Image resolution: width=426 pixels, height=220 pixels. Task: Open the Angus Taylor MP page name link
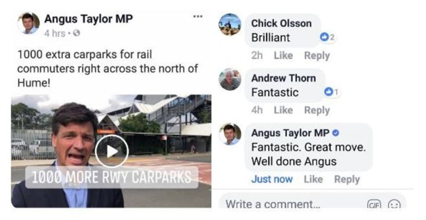88,19
